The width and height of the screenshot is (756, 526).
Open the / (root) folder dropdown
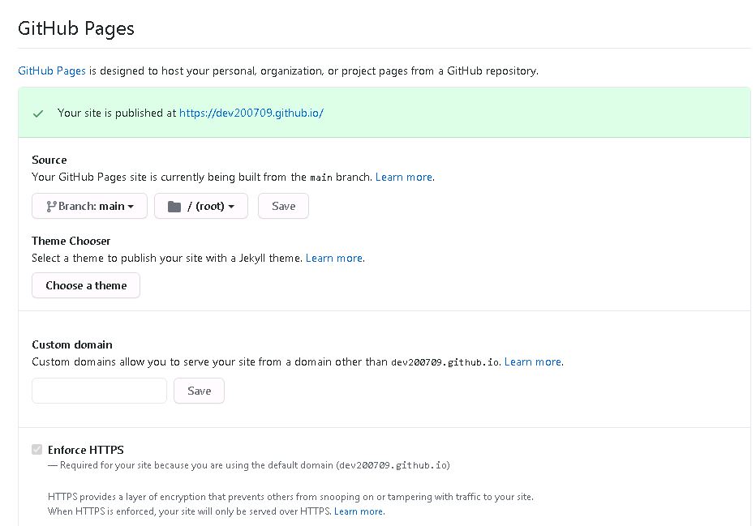pyautogui.click(x=201, y=206)
